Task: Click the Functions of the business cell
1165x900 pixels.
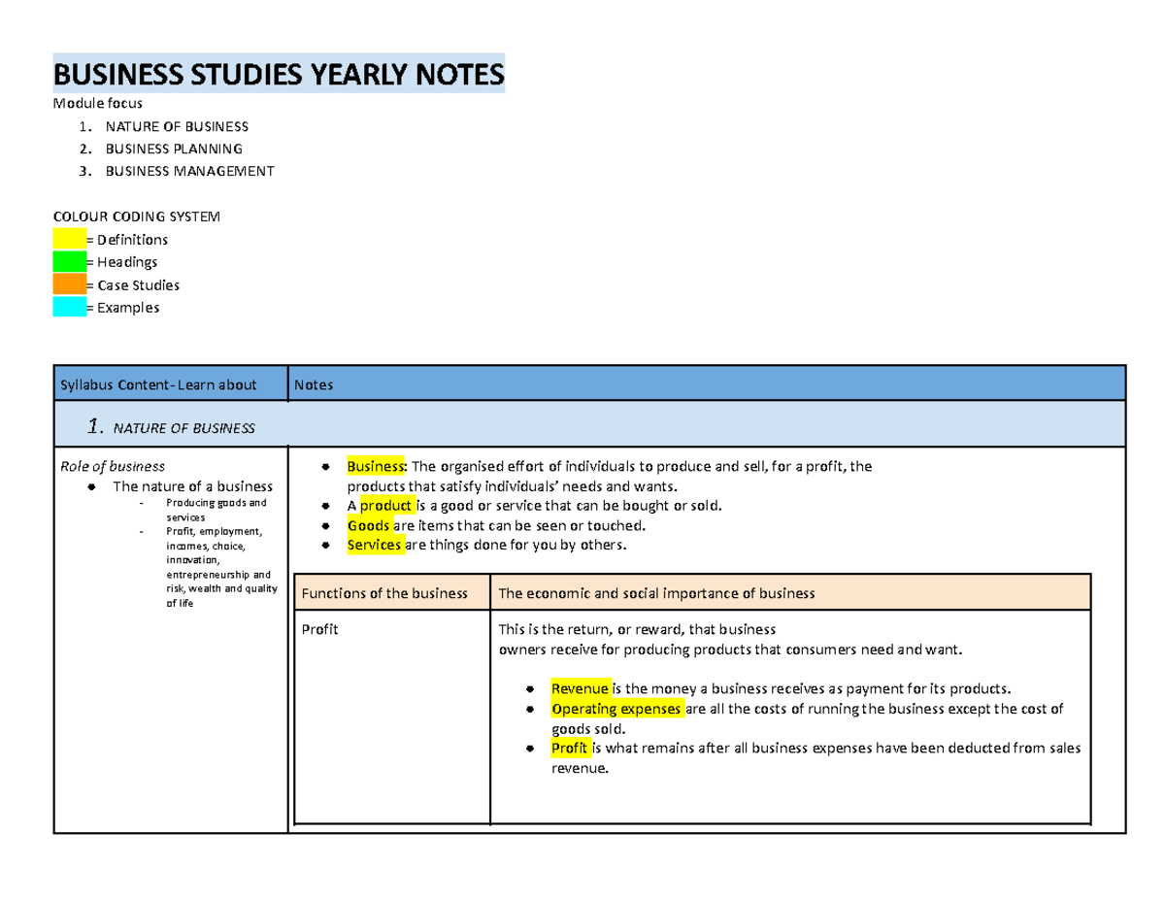Action: tap(385, 592)
